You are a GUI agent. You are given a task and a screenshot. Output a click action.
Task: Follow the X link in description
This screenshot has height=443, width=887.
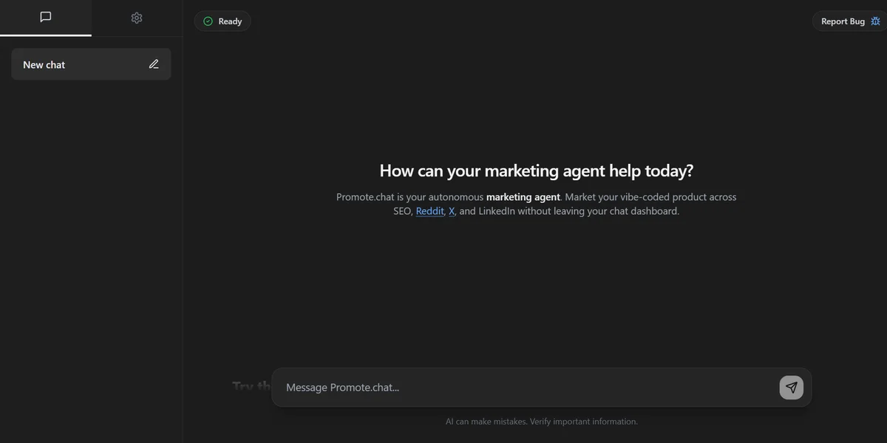(452, 211)
